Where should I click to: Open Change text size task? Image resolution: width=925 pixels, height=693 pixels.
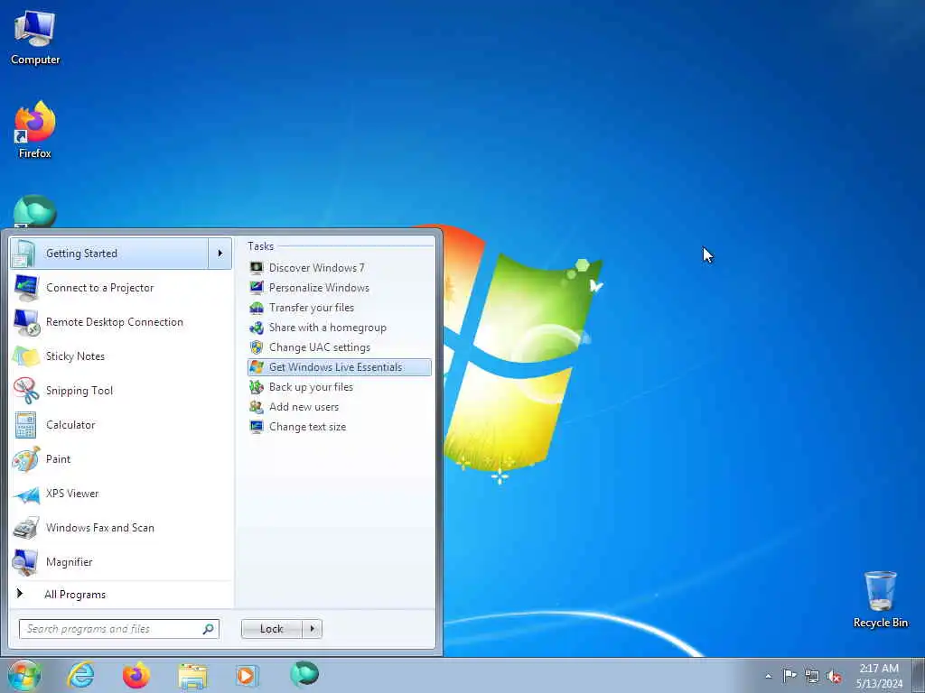point(340,427)
